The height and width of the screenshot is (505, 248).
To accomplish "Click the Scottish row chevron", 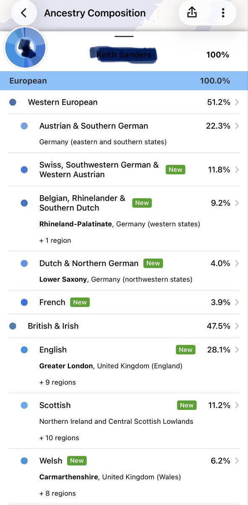I will coord(237,405).
